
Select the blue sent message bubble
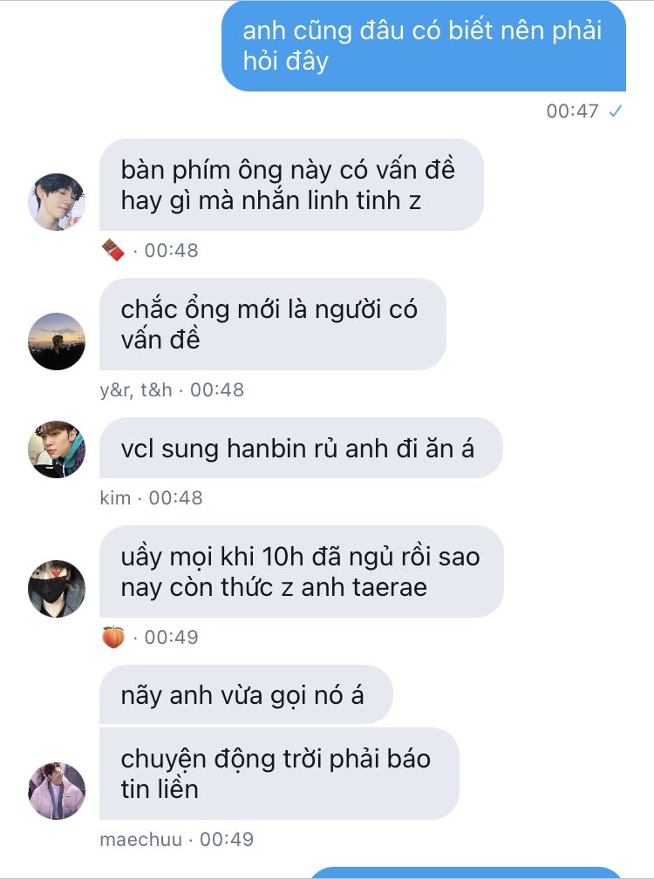(x=424, y=46)
